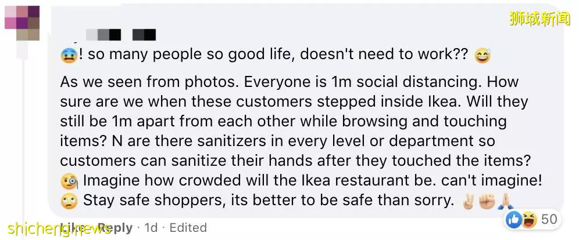Click the folded hands prayer emoji
579x240 pixels.
(505, 201)
